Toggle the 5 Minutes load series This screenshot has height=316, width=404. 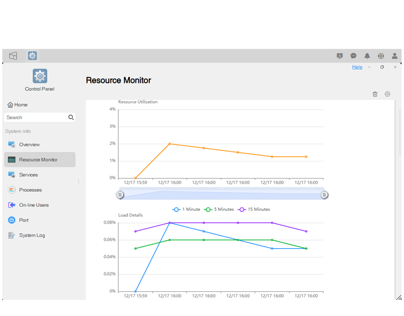220,210
